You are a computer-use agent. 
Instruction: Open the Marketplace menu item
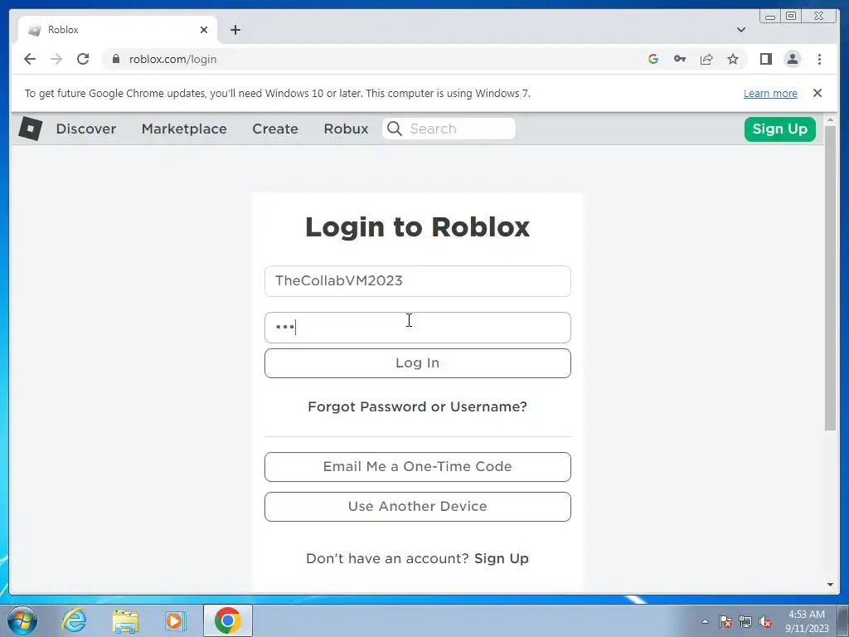tap(184, 129)
